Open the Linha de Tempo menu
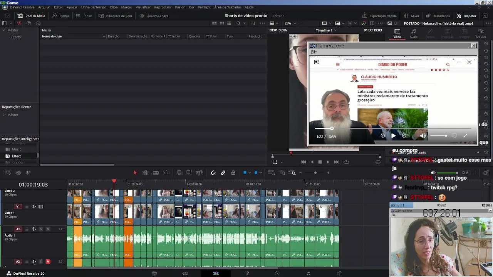Image resolution: width=493 pixels, height=277 pixels. click(x=94, y=7)
